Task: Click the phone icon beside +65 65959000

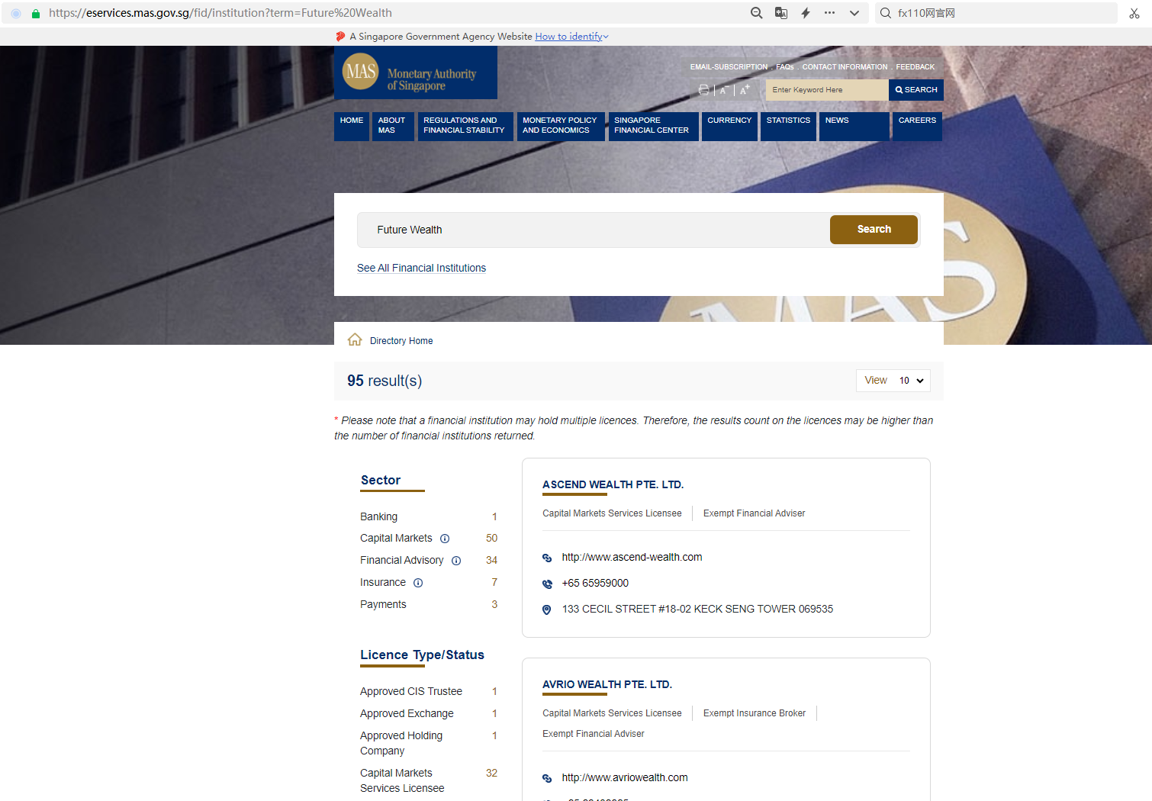Action: pos(547,584)
